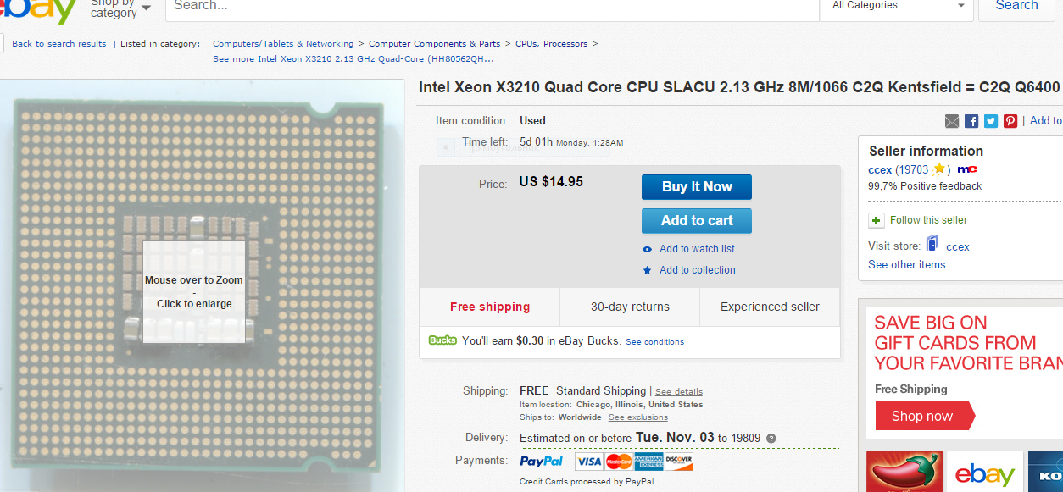The height and width of the screenshot is (492, 1063).
Task: Add item to collection
Action: 697,270
